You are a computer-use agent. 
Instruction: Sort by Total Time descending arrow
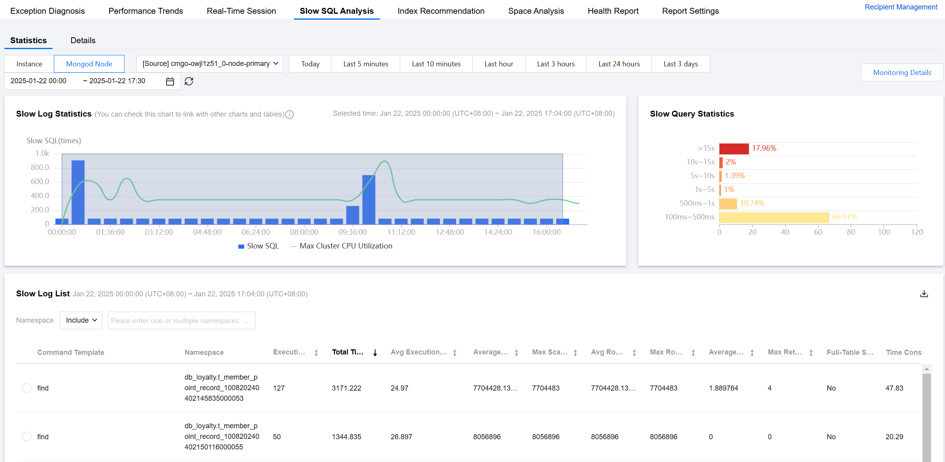[375, 353]
